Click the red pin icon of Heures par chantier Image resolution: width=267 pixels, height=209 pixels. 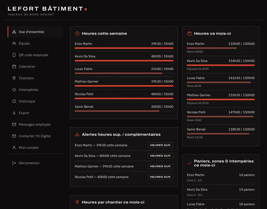pyautogui.click(x=77, y=202)
